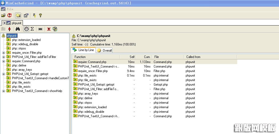Select the phpunit root tree node
Image resolution: width=279 pixels, height=134 pixels.
[x=12, y=36]
